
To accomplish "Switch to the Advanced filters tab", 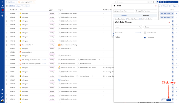I will pyautogui.click(x=146, y=15).
